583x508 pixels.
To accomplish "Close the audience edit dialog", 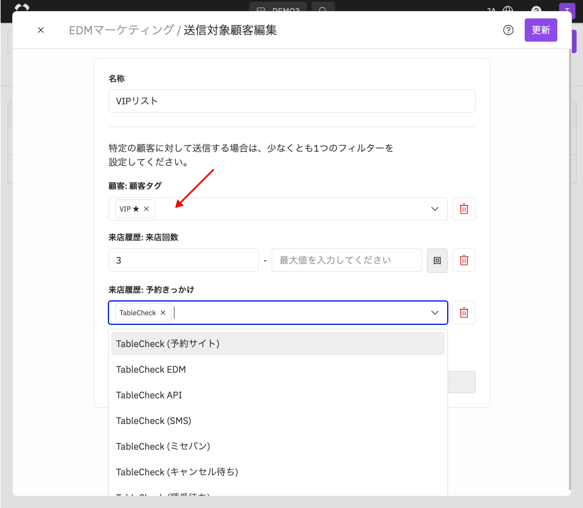I will coord(41,30).
